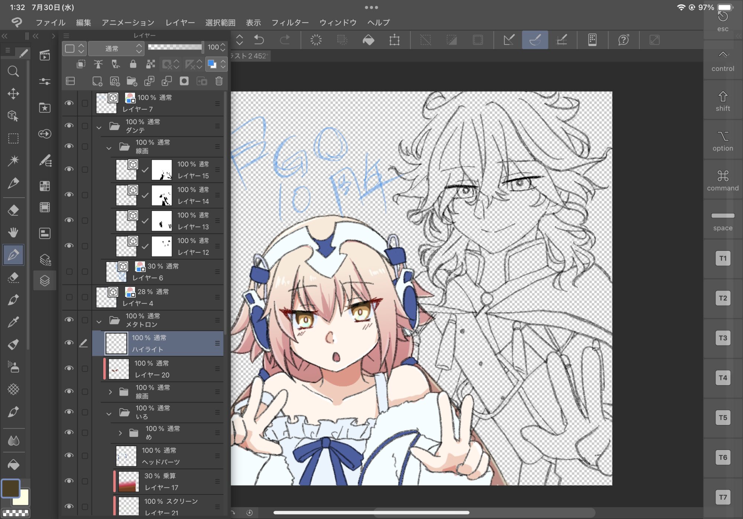
Task: Hide the ハイライト layer visibility
Action: click(x=69, y=343)
